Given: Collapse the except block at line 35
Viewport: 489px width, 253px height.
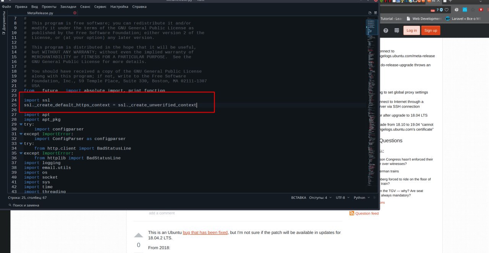Looking at the screenshot, I should (21, 153).
